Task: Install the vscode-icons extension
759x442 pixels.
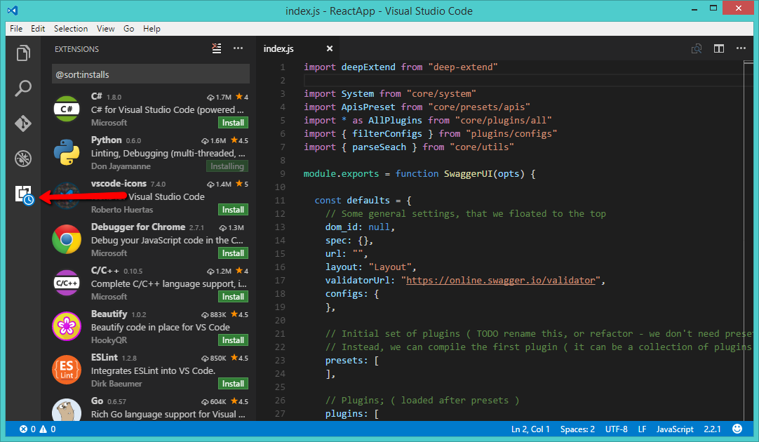Action: [234, 210]
